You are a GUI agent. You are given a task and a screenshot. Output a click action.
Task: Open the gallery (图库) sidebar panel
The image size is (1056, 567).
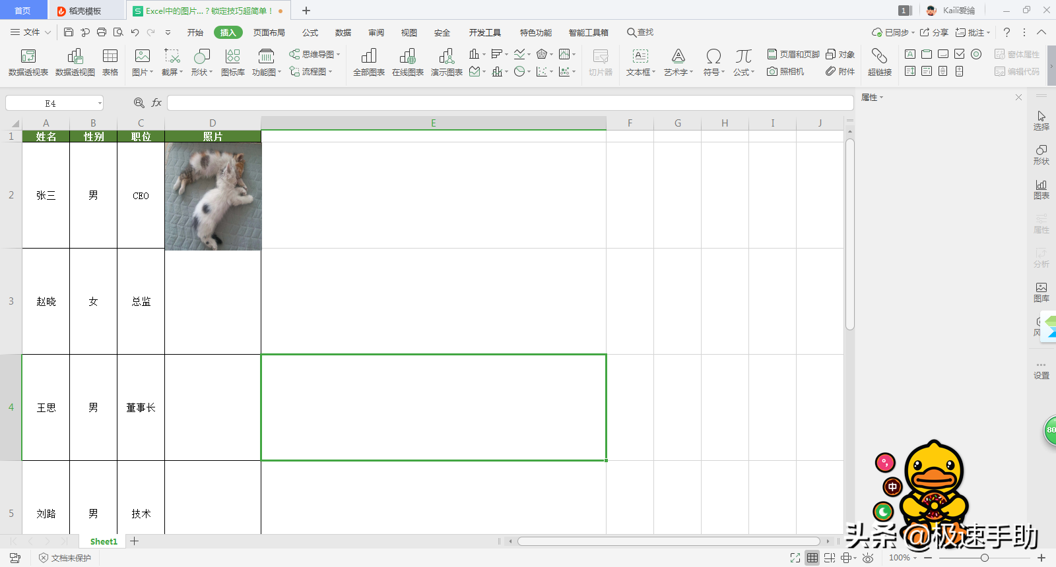coord(1041,292)
